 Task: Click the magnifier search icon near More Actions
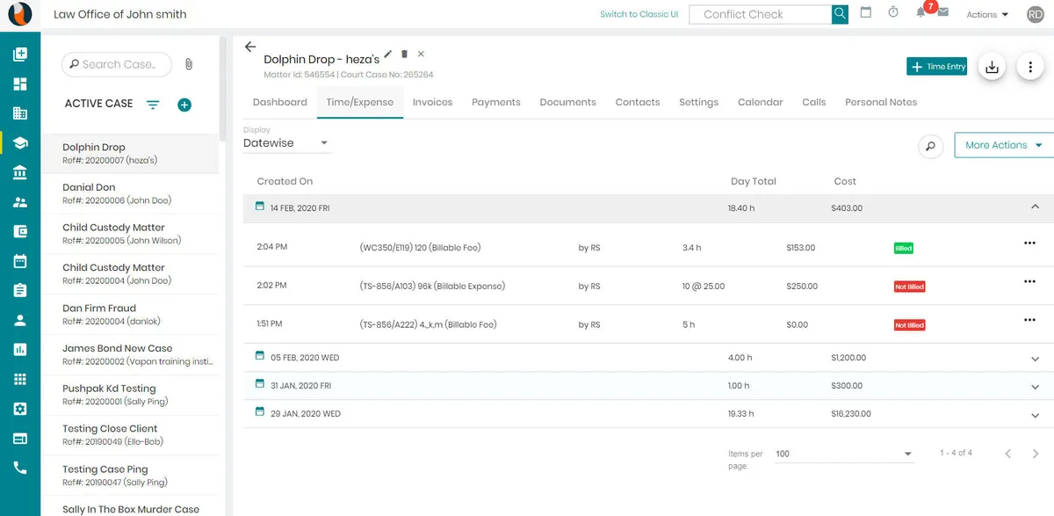pyautogui.click(x=930, y=146)
